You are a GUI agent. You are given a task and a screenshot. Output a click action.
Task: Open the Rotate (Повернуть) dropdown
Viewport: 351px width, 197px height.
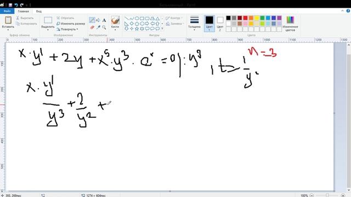(67, 29)
